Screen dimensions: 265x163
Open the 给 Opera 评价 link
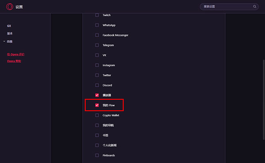(16, 54)
